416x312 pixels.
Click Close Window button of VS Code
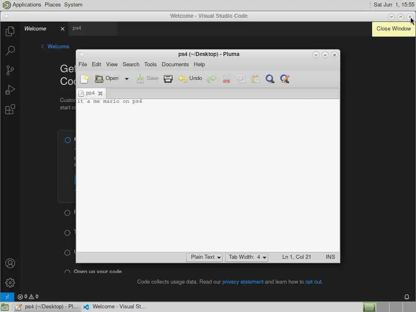[410, 17]
